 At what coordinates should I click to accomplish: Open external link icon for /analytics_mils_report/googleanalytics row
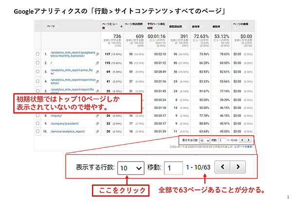[97, 54]
